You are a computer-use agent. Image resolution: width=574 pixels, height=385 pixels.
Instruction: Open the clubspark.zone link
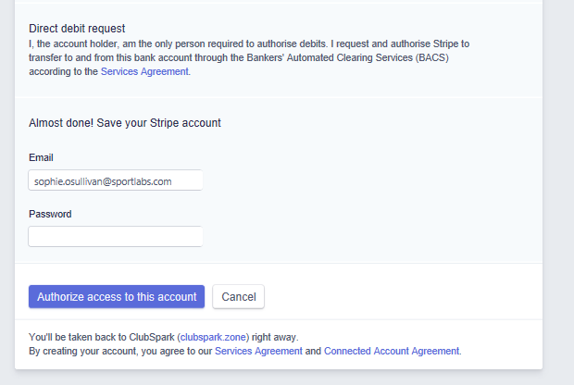click(213, 337)
